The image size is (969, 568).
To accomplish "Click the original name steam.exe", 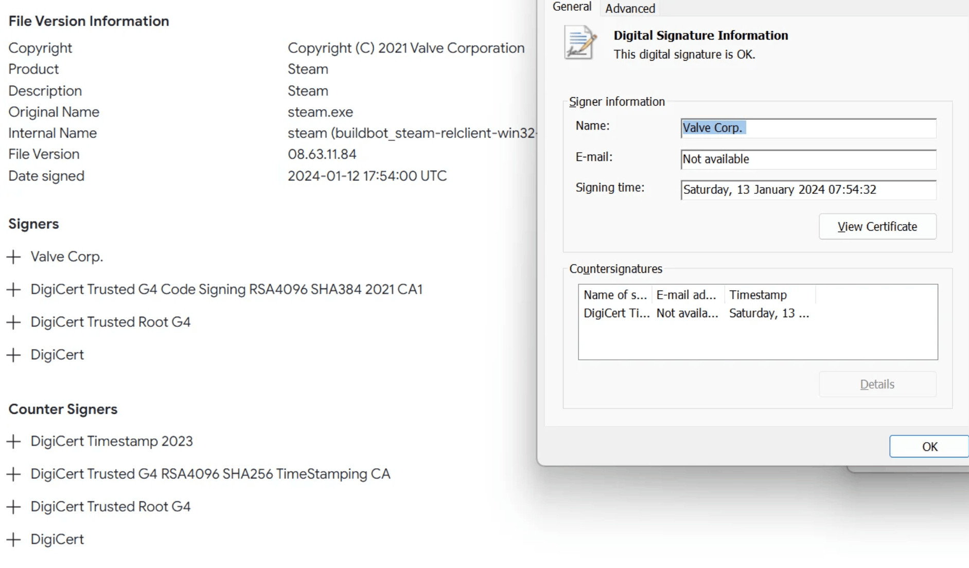I will coord(320,112).
